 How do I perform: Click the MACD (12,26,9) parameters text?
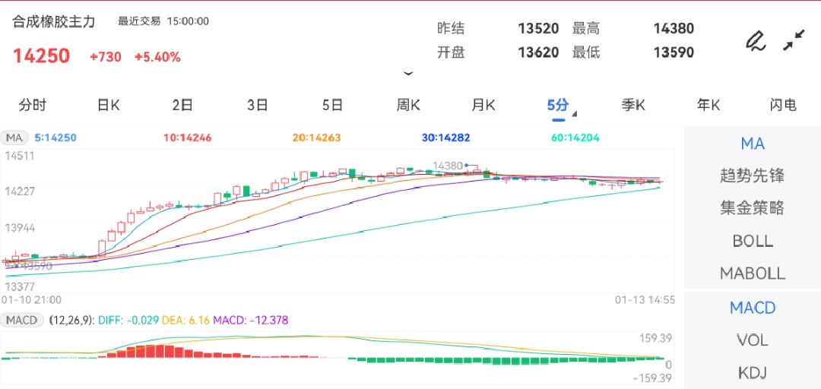click(71, 320)
